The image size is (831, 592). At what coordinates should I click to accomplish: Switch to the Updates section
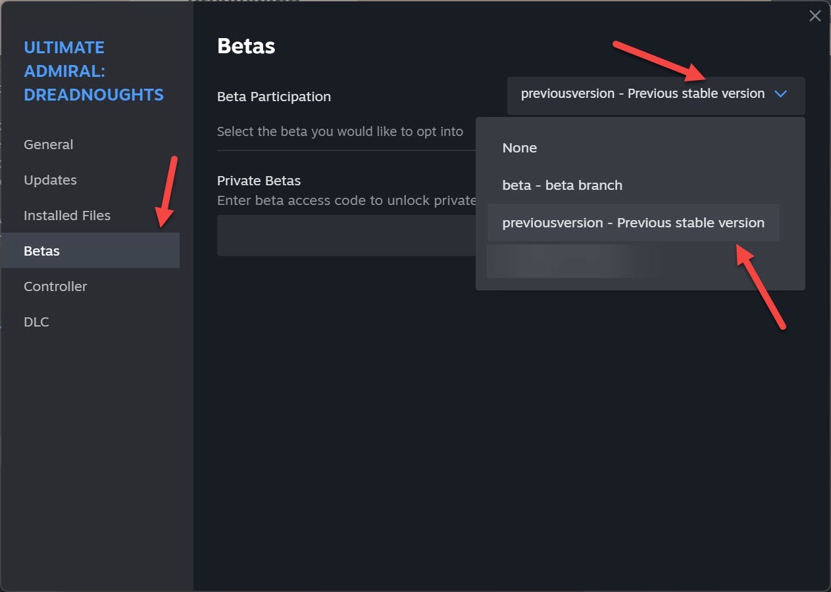click(50, 180)
